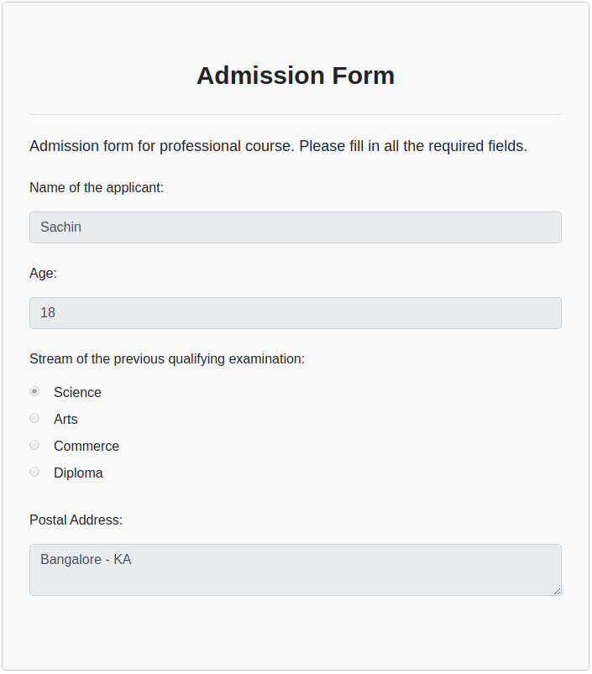Click the 'Postal Address:' label
This screenshot has height=674, width=592.
pos(76,520)
